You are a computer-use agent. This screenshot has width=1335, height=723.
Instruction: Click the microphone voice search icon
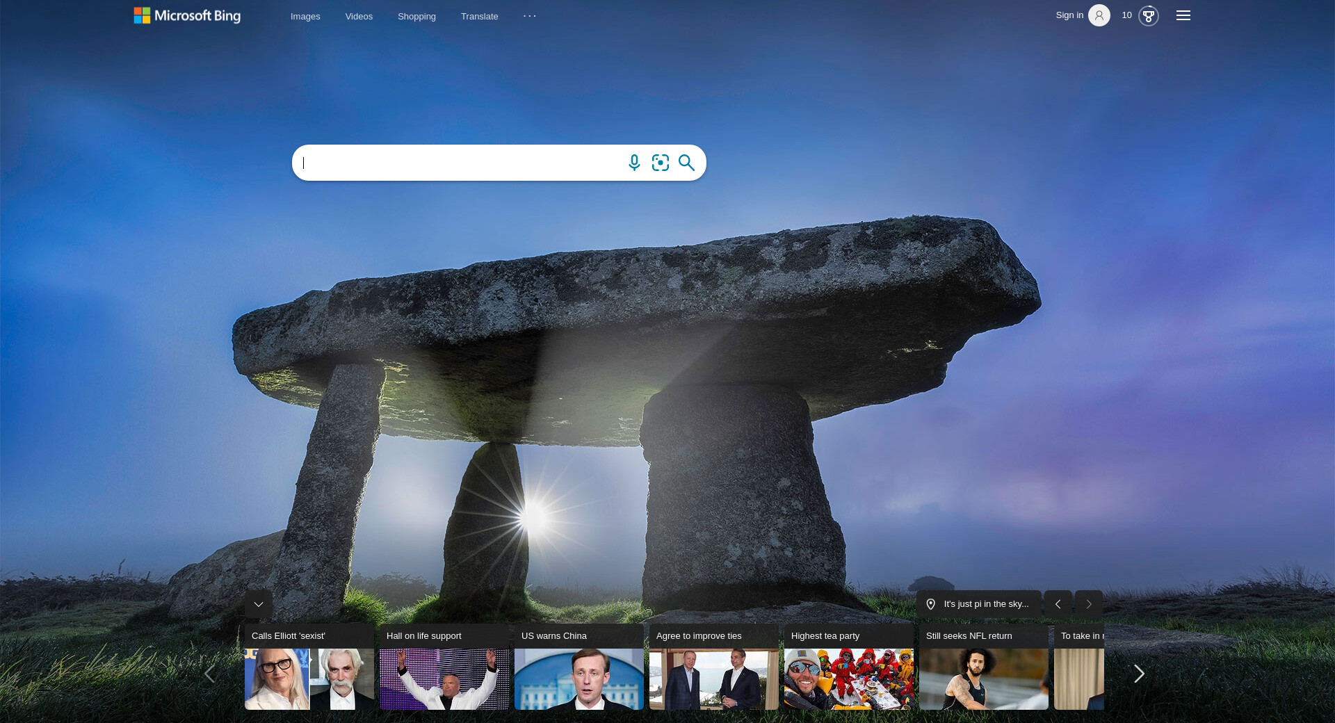633,163
